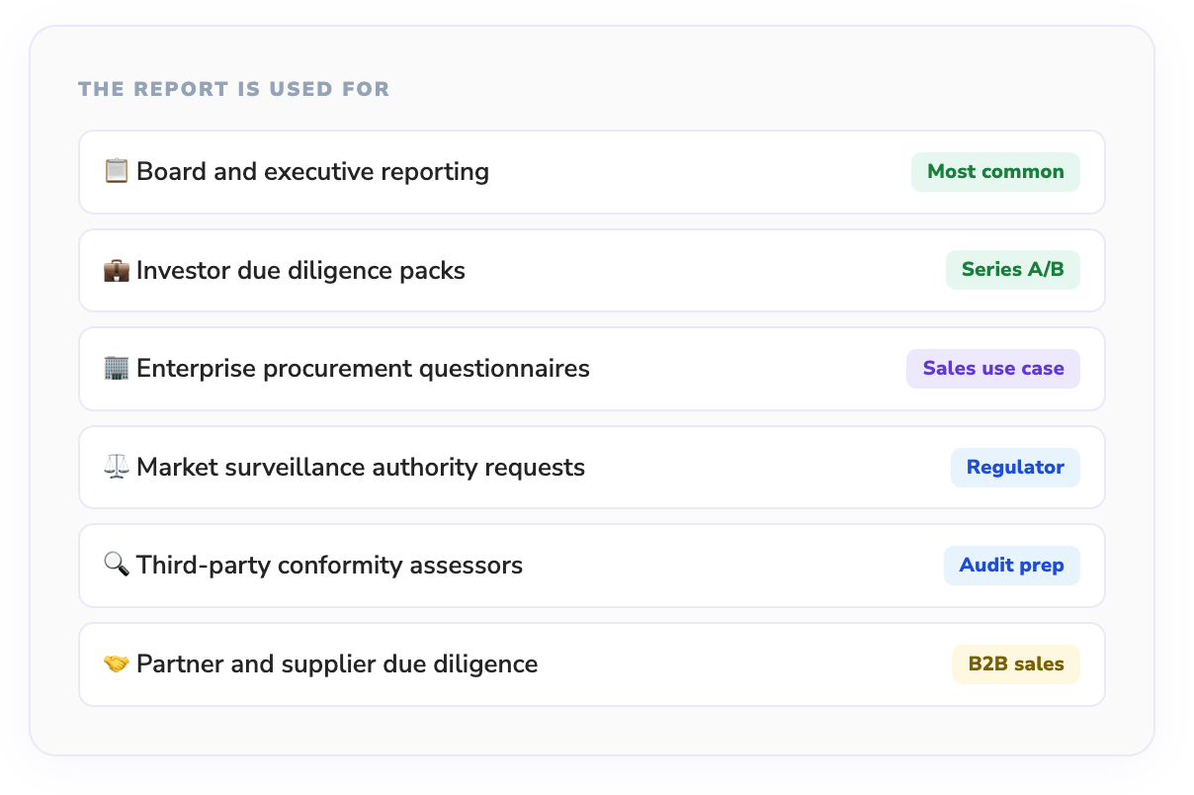The image size is (1194, 795).
Task: Click the green Most common badge
Action: [x=995, y=170]
